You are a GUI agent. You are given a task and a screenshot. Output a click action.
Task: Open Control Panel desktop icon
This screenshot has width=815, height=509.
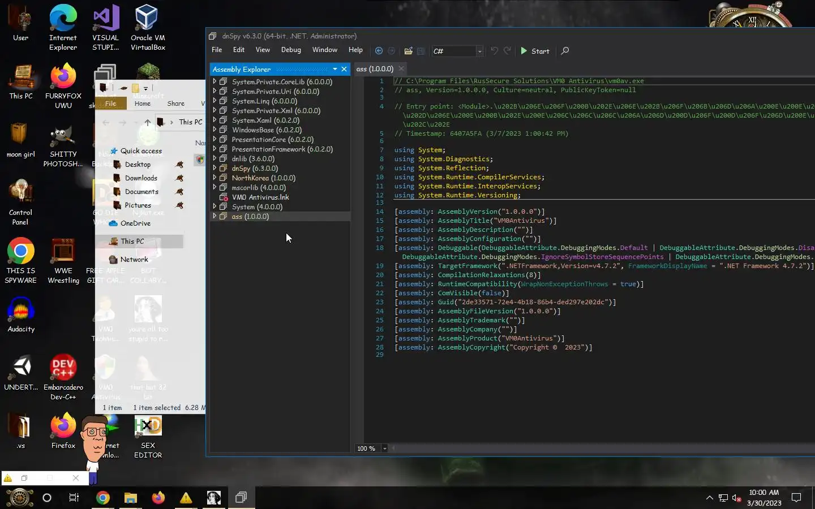coord(20,202)
